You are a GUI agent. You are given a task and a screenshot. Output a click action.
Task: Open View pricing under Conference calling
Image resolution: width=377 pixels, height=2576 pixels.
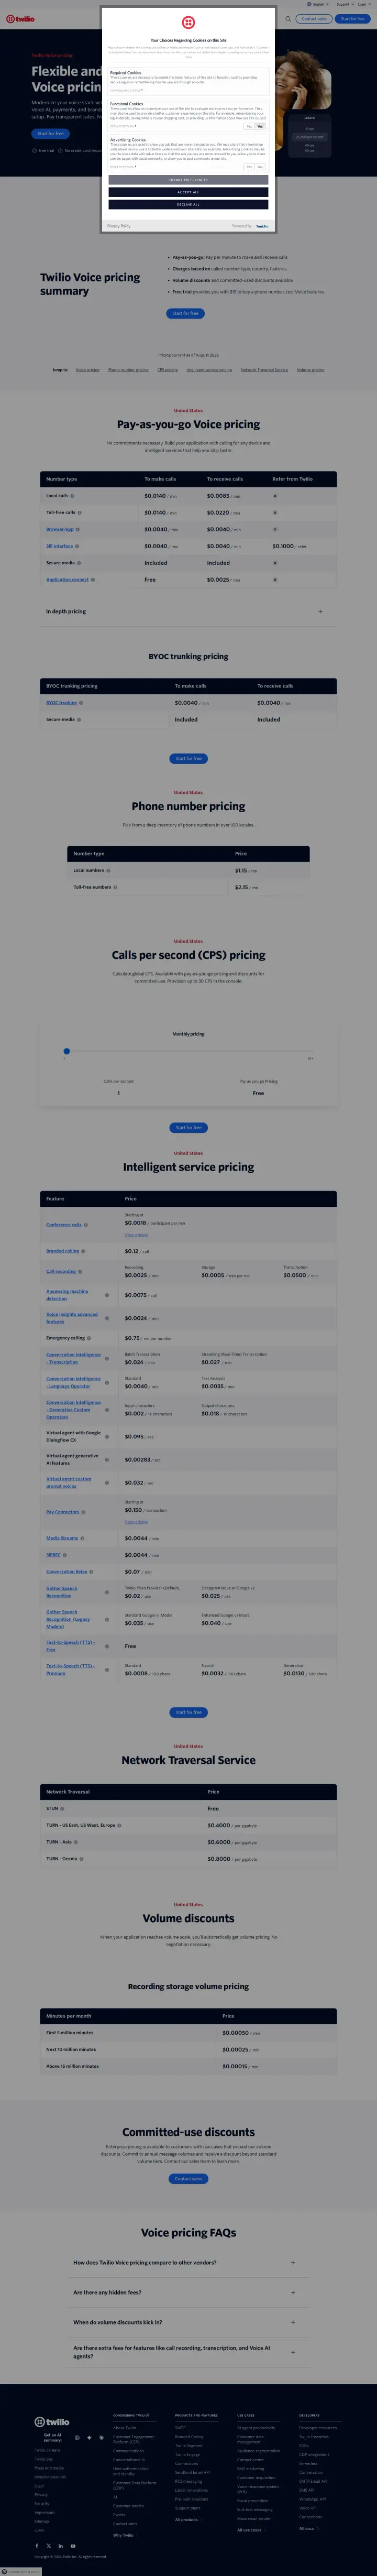click(x=136, y=1235)
